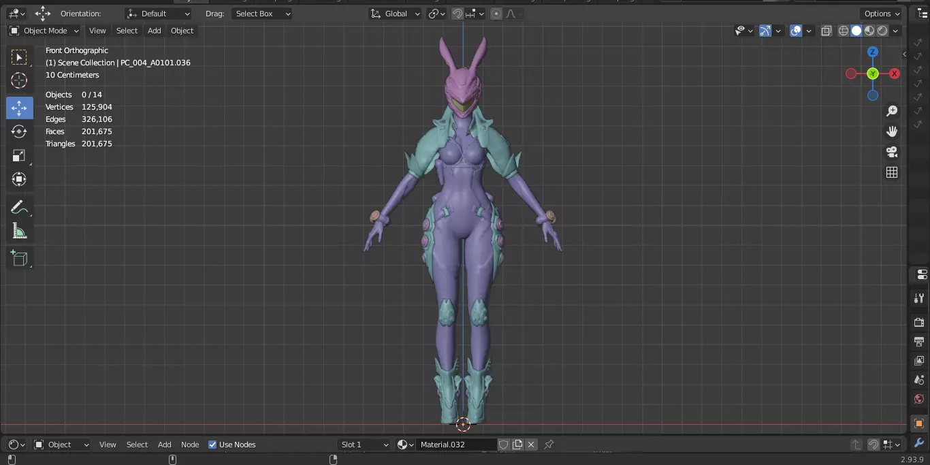Viewport: 930px width, 465px height.
Task: Open the Slot 1 material slot dropdown
Action: (364, 445)
